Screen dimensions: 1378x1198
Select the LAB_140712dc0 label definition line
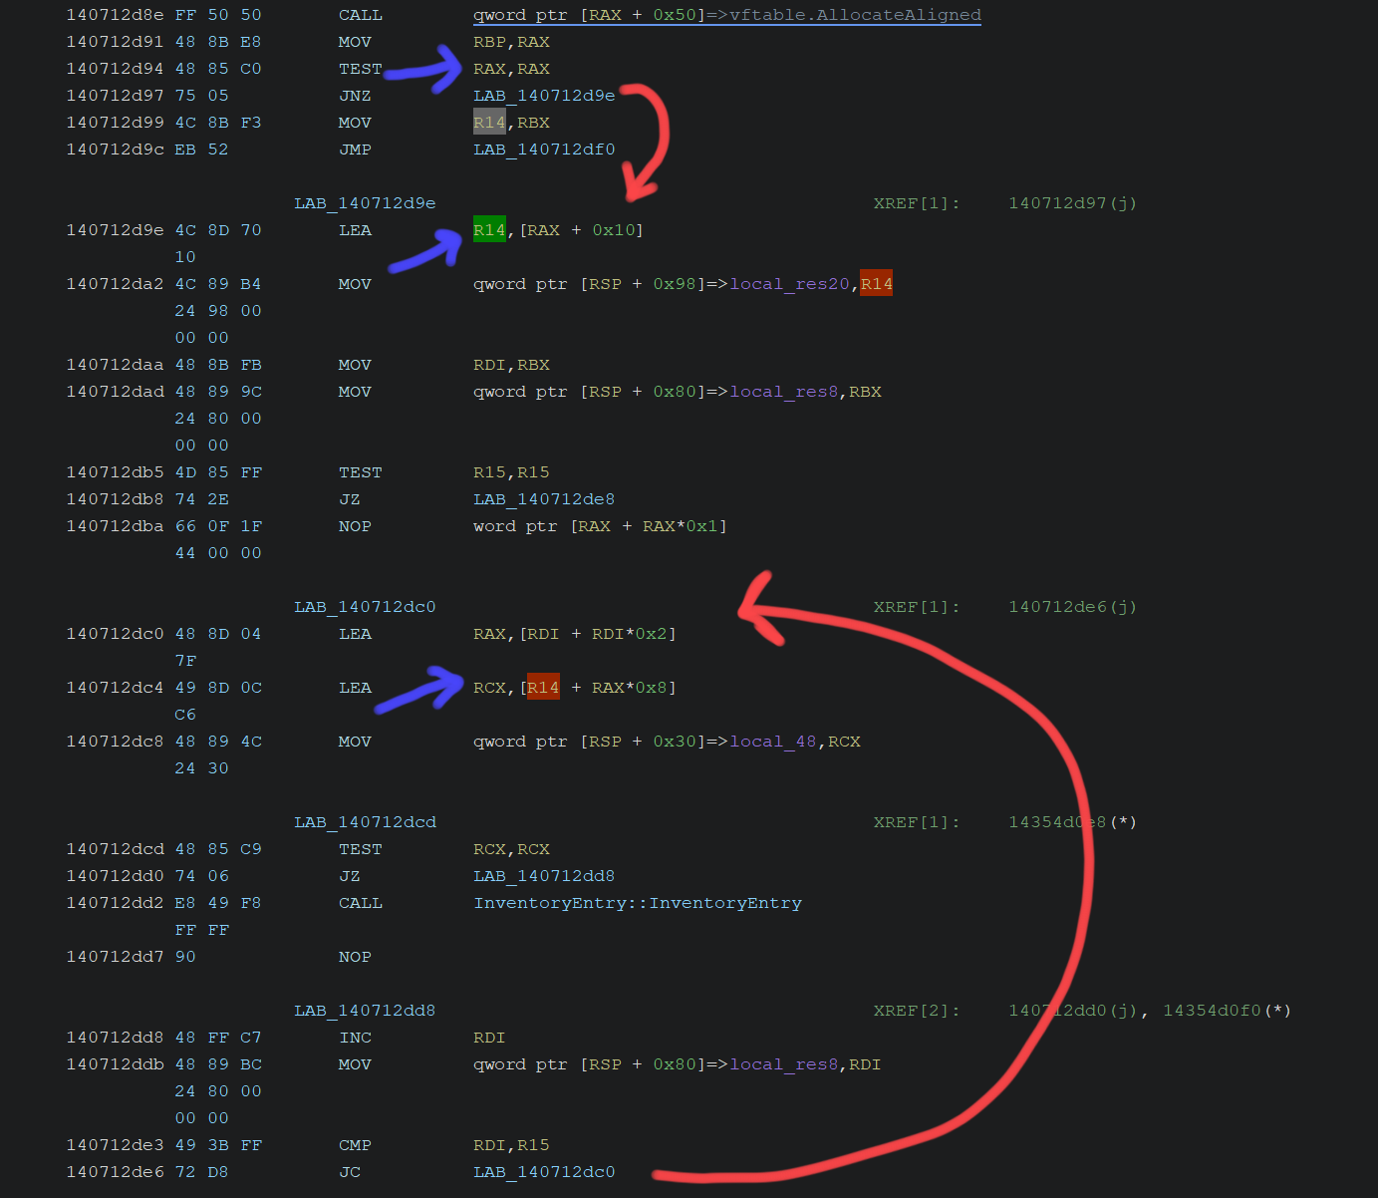point(365,607)
